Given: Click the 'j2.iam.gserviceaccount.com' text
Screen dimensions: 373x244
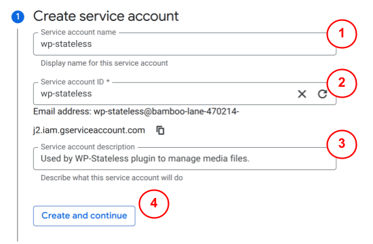Looking at the screenshot, I should [x=89, y=130].
